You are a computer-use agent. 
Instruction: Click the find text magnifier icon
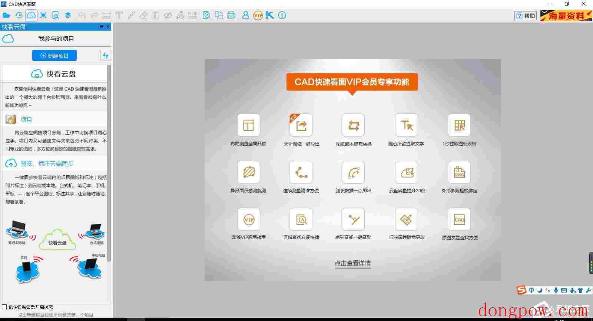click(x=206, y=15)
